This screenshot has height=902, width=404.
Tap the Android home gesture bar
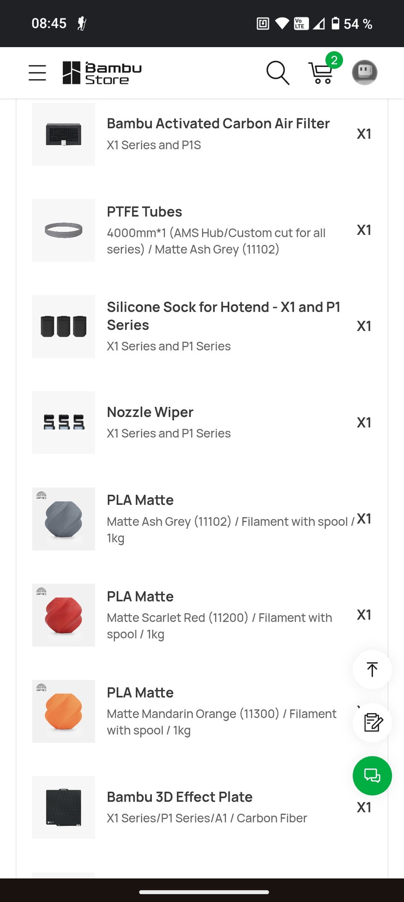[x=204, y=891]
